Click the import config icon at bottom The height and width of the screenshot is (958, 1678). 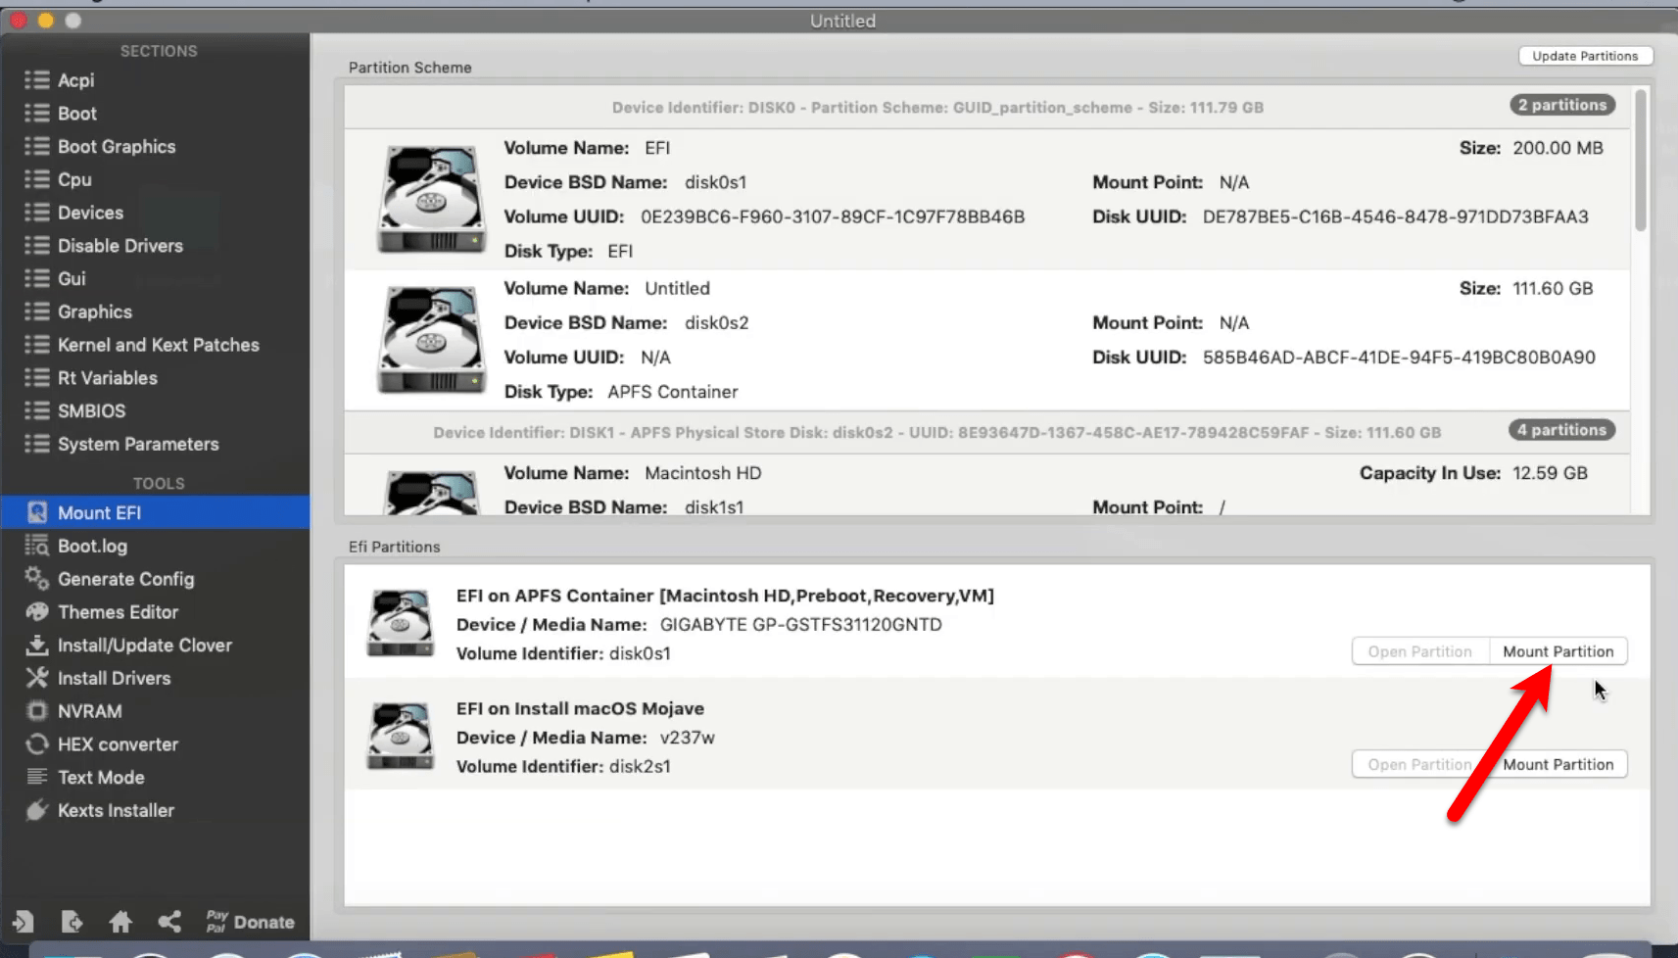[x=23, y=922]
